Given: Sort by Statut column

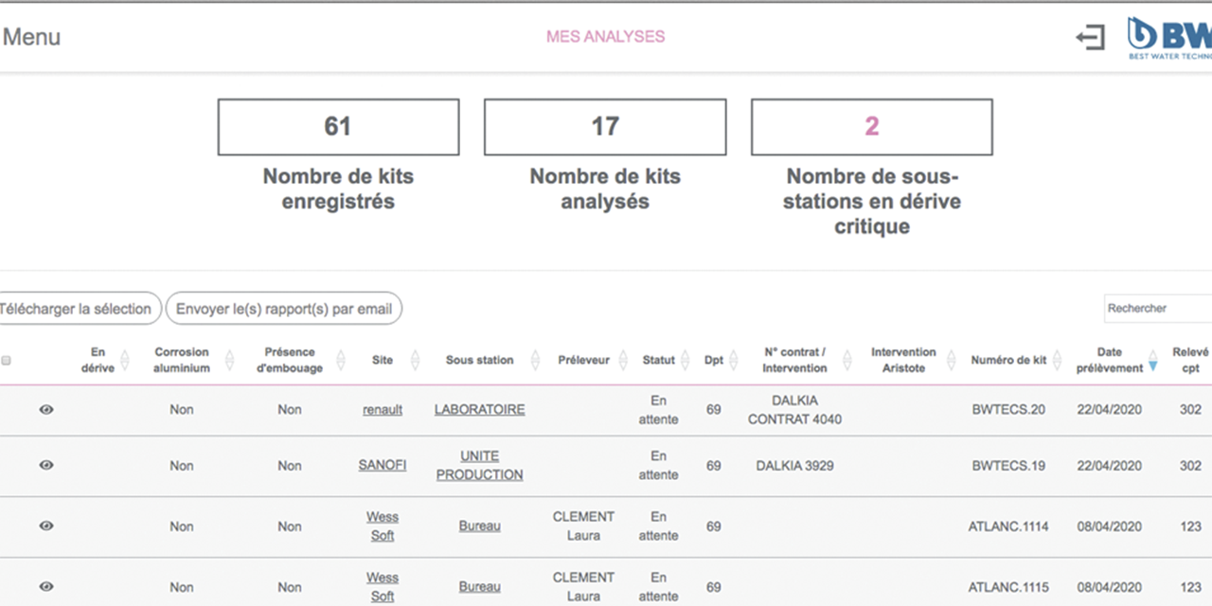Looking at the screenshot, I should 686,361.
